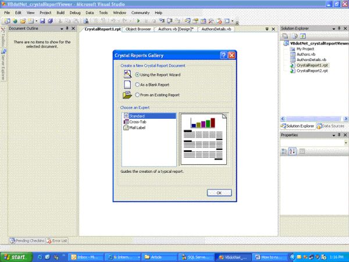Open Document Outline panel dropdown arrow
This screenshot has width=349, height=262.
[x=62, y=29]
